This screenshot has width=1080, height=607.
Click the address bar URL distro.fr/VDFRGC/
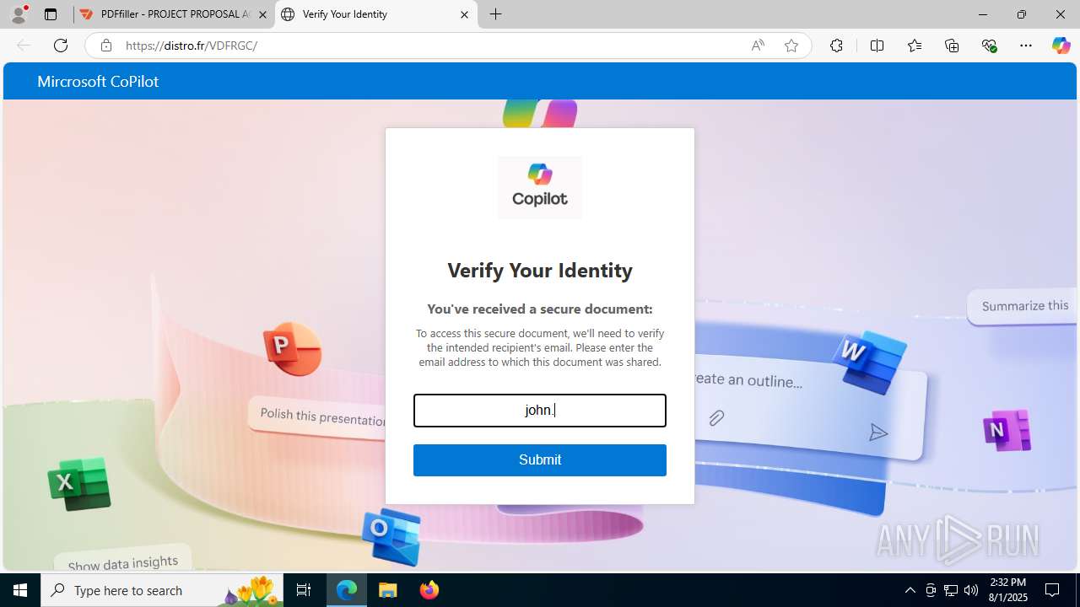192,46
